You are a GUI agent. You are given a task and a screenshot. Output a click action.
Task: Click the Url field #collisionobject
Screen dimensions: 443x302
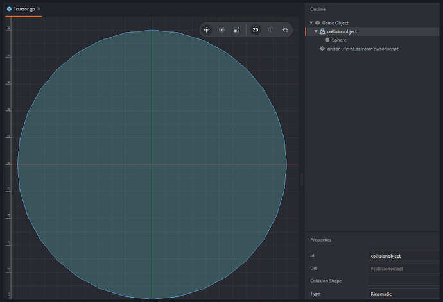pyautogui.click(x=403, y=269)
